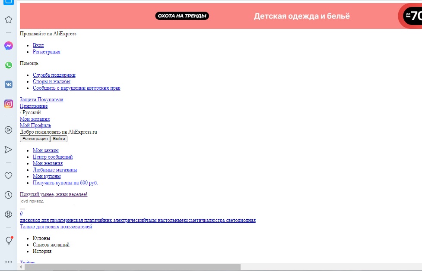
Task: Click ОХОТА НА ТРЕНДЫ banner badge
Action: pyautogui.click(x=182, y=16)
